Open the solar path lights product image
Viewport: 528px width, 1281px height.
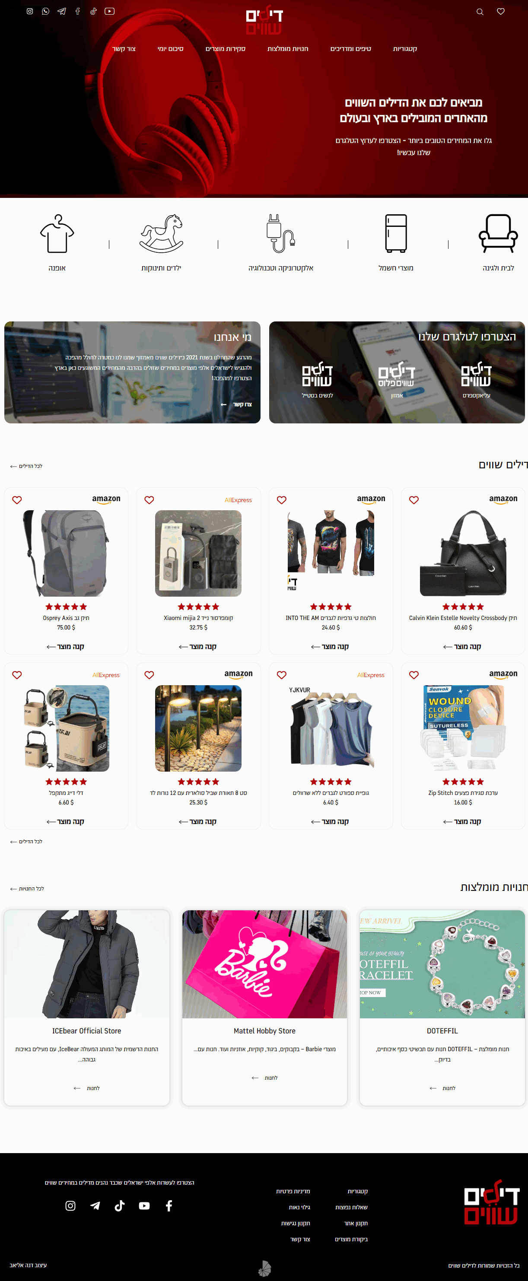click(x=198, y=728)
